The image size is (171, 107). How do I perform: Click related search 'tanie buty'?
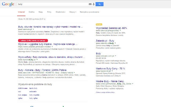(33, 88)
